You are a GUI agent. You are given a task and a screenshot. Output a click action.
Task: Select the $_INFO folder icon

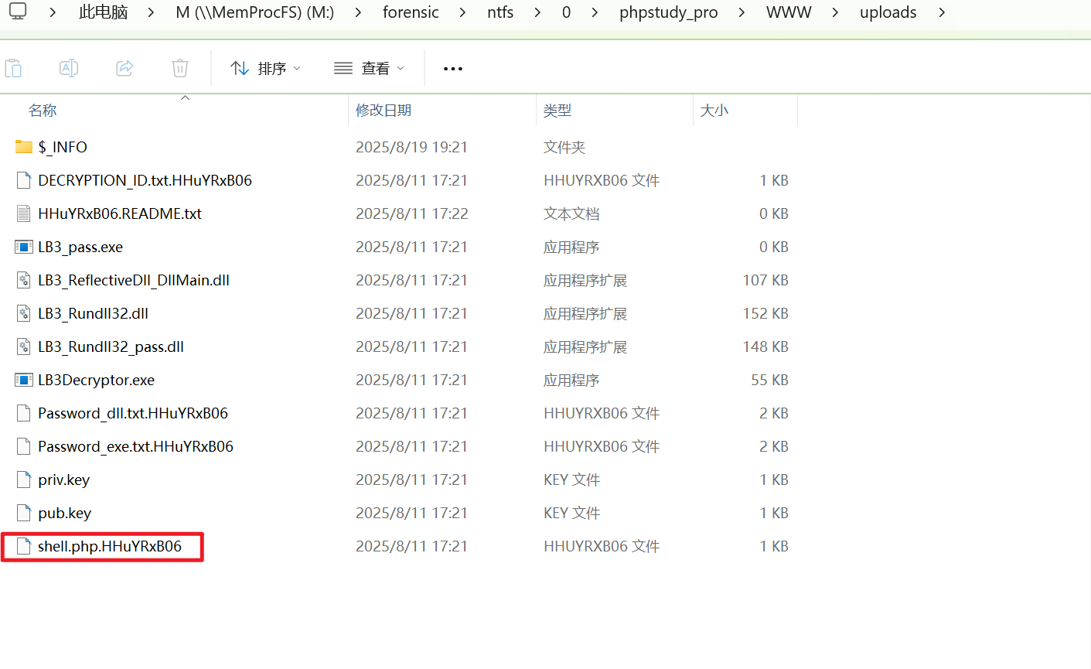coord(24,147)
